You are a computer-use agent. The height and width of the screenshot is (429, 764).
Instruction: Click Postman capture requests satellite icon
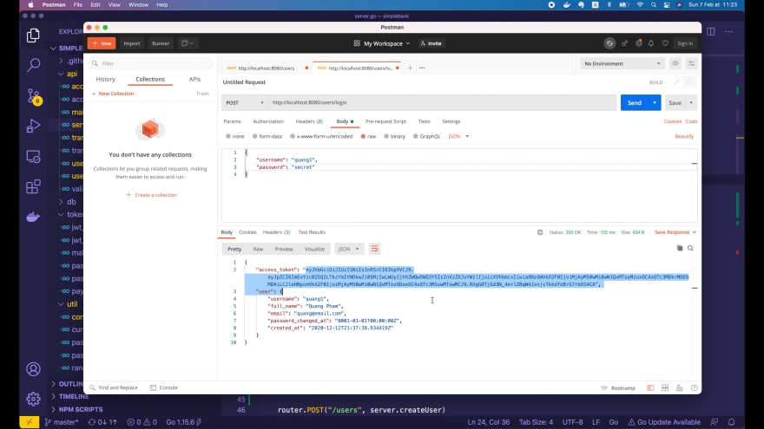[x=624, y=43]
